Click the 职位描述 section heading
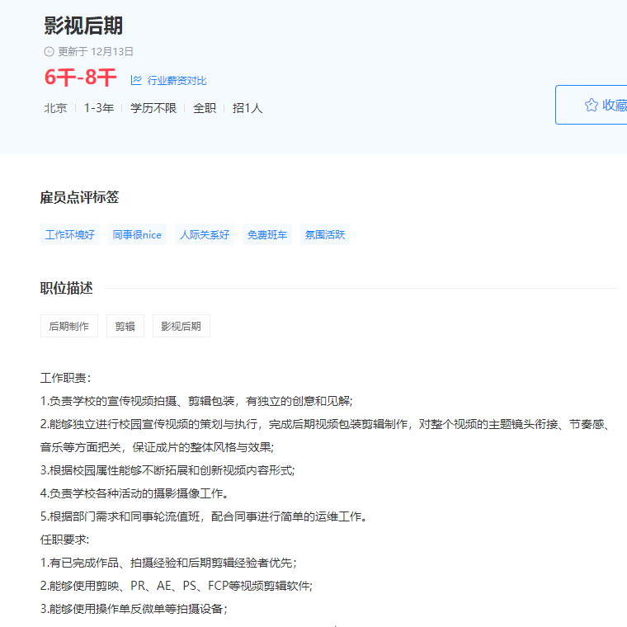627x627 pixels. coord(66,288)
